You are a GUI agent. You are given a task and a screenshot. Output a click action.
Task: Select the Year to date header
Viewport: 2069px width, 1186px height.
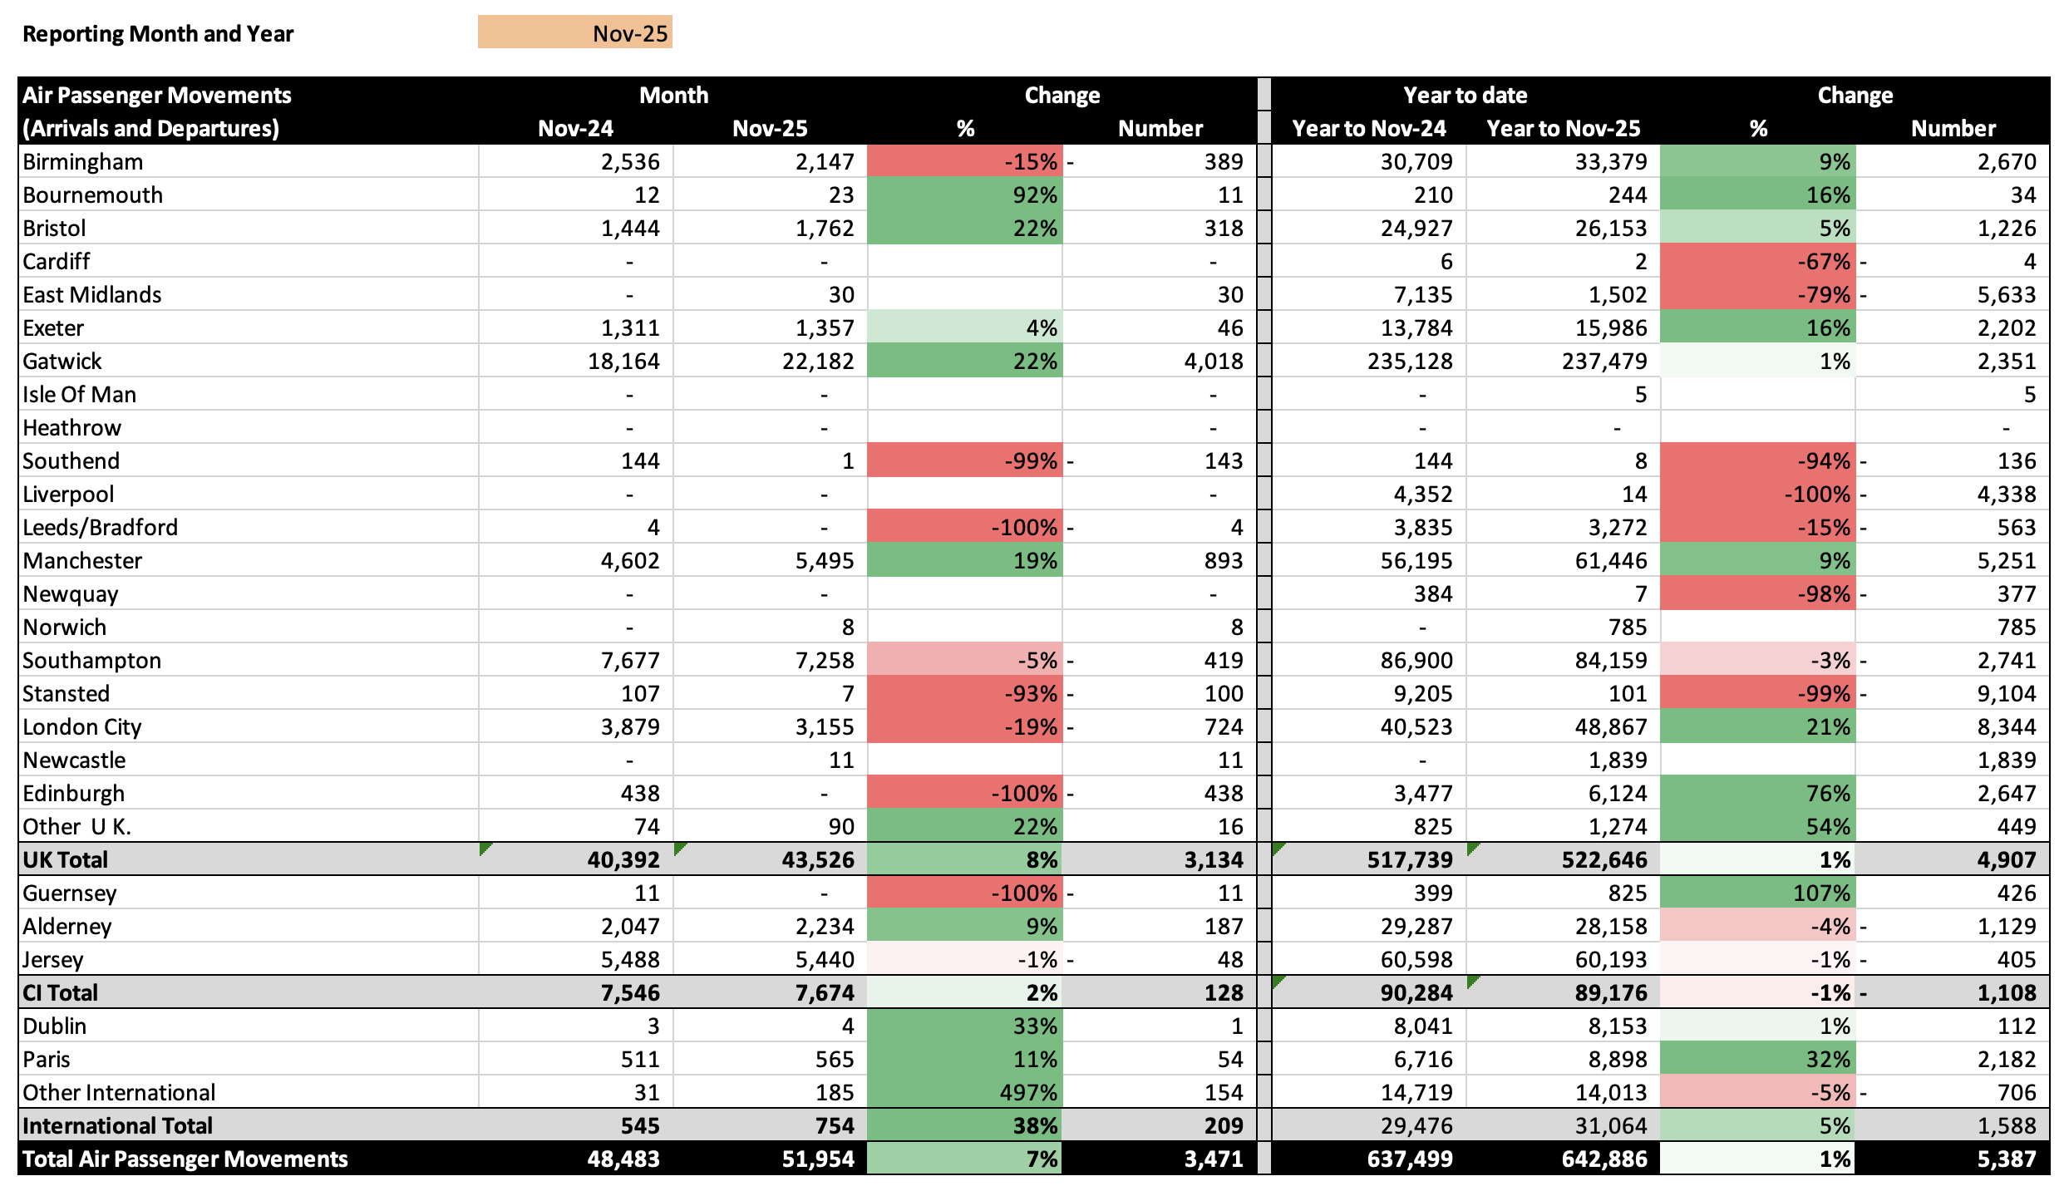pos(1465,95)
